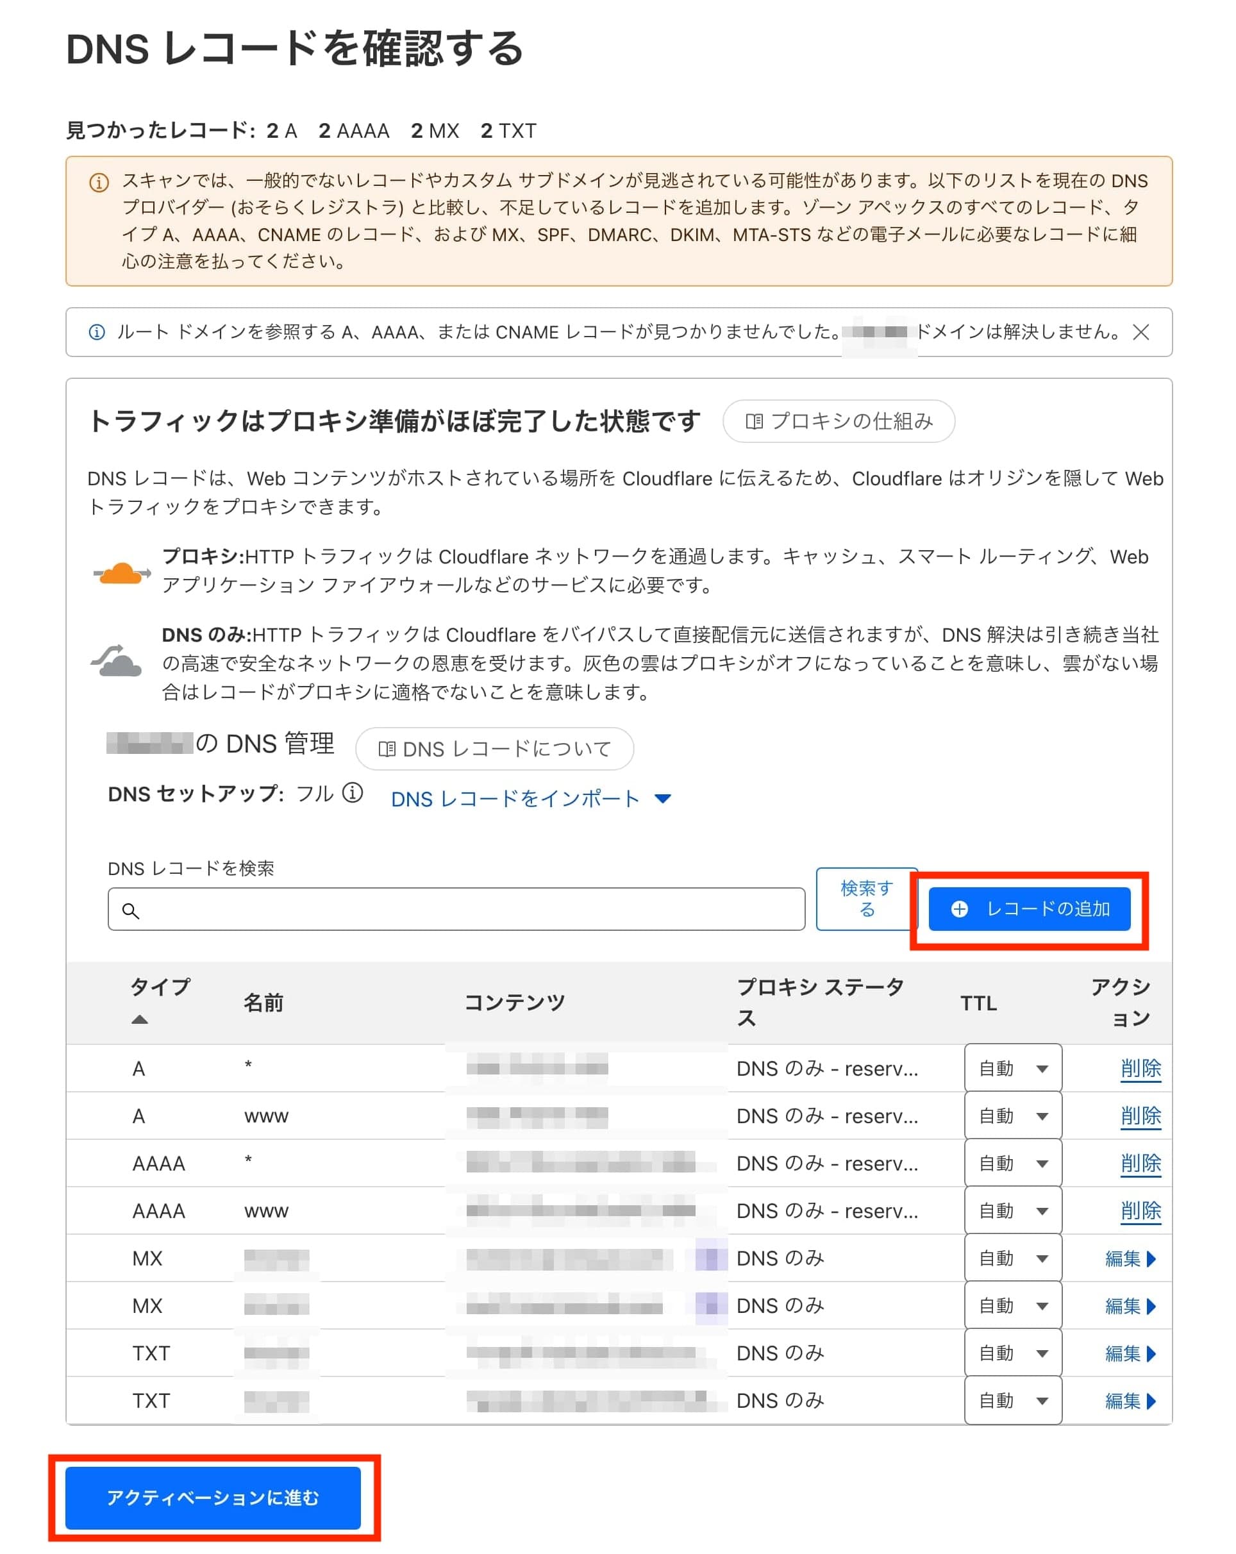Image resolution: width=1236 pixels, height=1554 pixels.
Task: Click the orange proxied cloud icon
Action: tap(121, 574)
